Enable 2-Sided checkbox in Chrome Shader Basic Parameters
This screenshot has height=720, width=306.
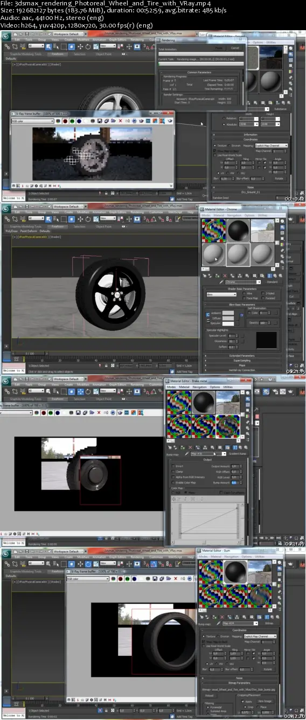(x=263, y=293)
